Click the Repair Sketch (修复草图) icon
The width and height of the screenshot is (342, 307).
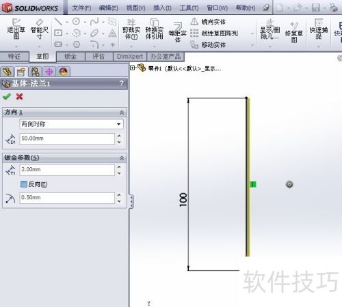point(294,32)
